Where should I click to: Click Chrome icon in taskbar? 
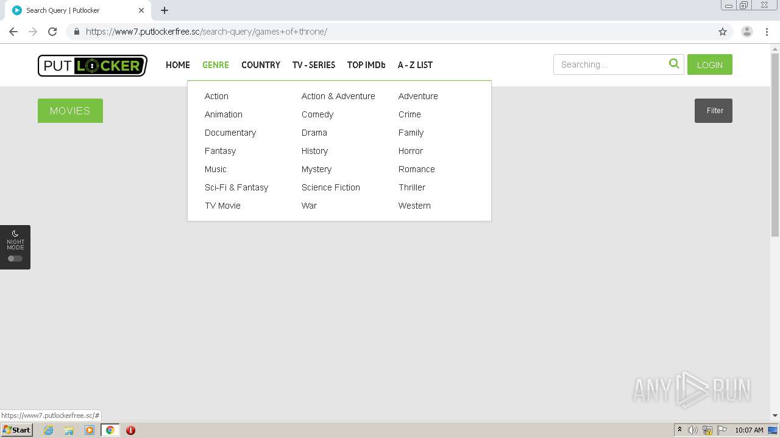click(110, 430)
